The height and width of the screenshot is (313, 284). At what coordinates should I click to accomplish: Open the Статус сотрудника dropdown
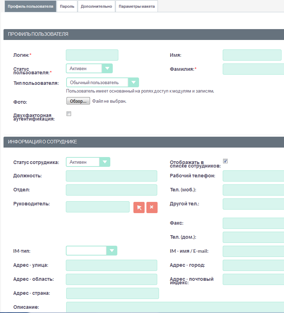[88, 162]
